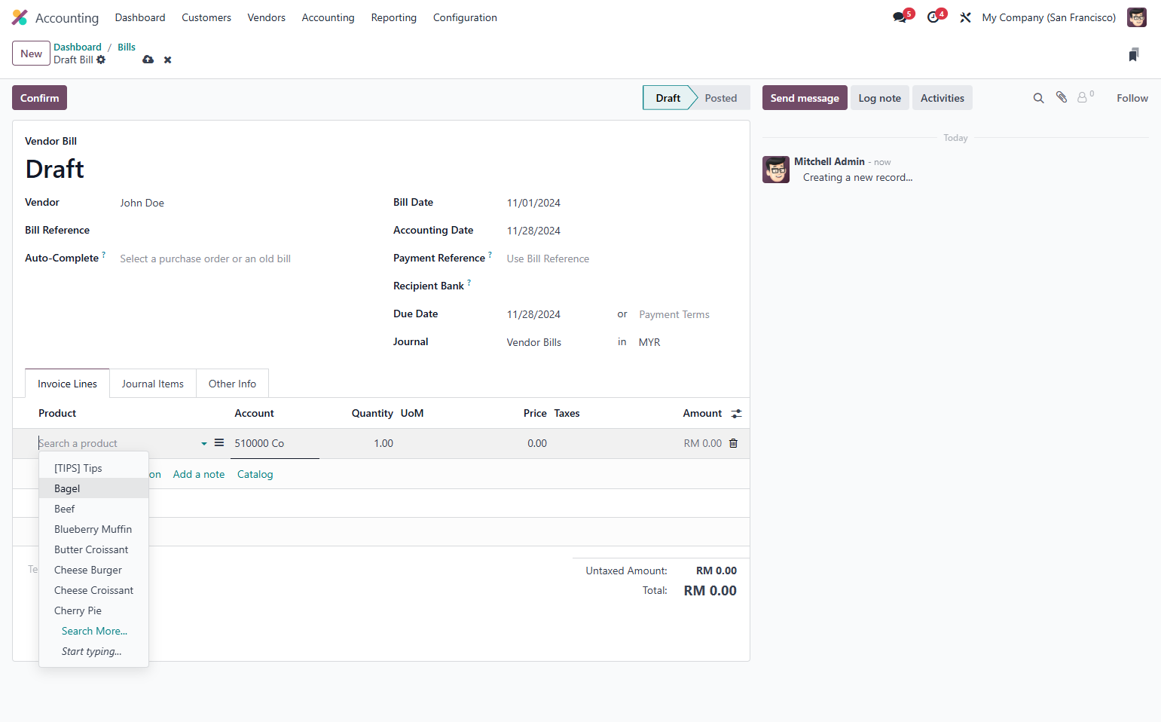Image resolution: width=1161 pixels, height=722 pixels.
Task: Open the Configuration menu
Action: (x=465, y=17)
